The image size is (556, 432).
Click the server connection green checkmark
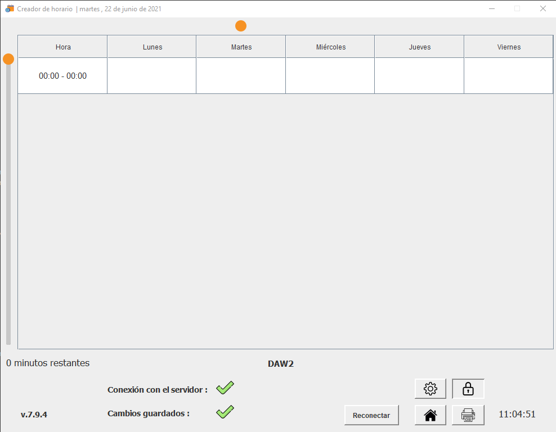coord(225,388)
